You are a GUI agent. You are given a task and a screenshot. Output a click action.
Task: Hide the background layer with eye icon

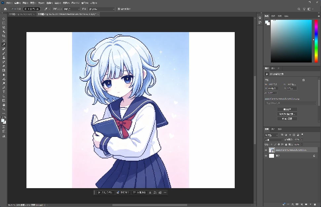[266, 156]
